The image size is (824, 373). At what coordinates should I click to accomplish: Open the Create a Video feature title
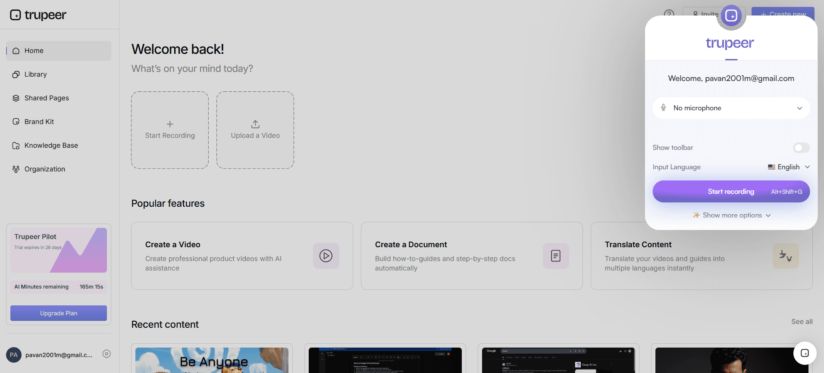tap(173, 245)
